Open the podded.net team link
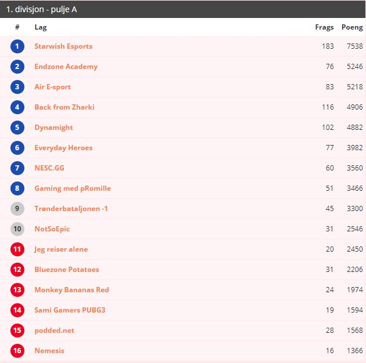The height and width of the screenshot is (363, 366). tap(55, 331)
